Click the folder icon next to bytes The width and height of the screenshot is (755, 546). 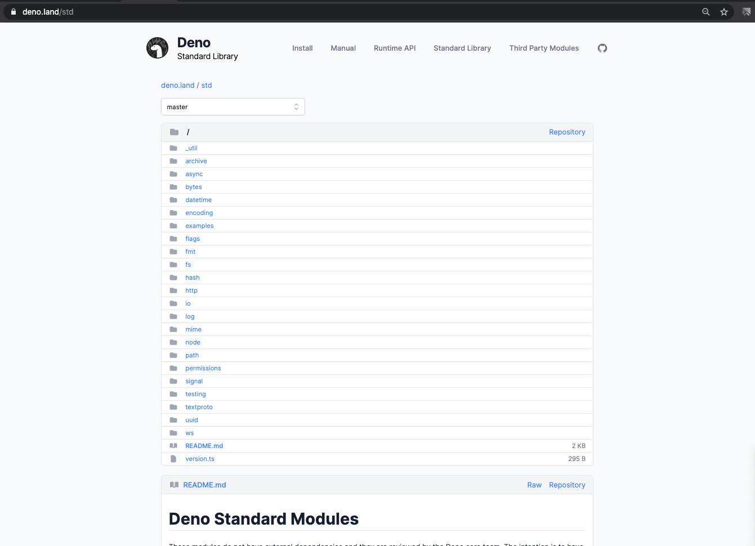pyautogui.click(x=173, y=187)
